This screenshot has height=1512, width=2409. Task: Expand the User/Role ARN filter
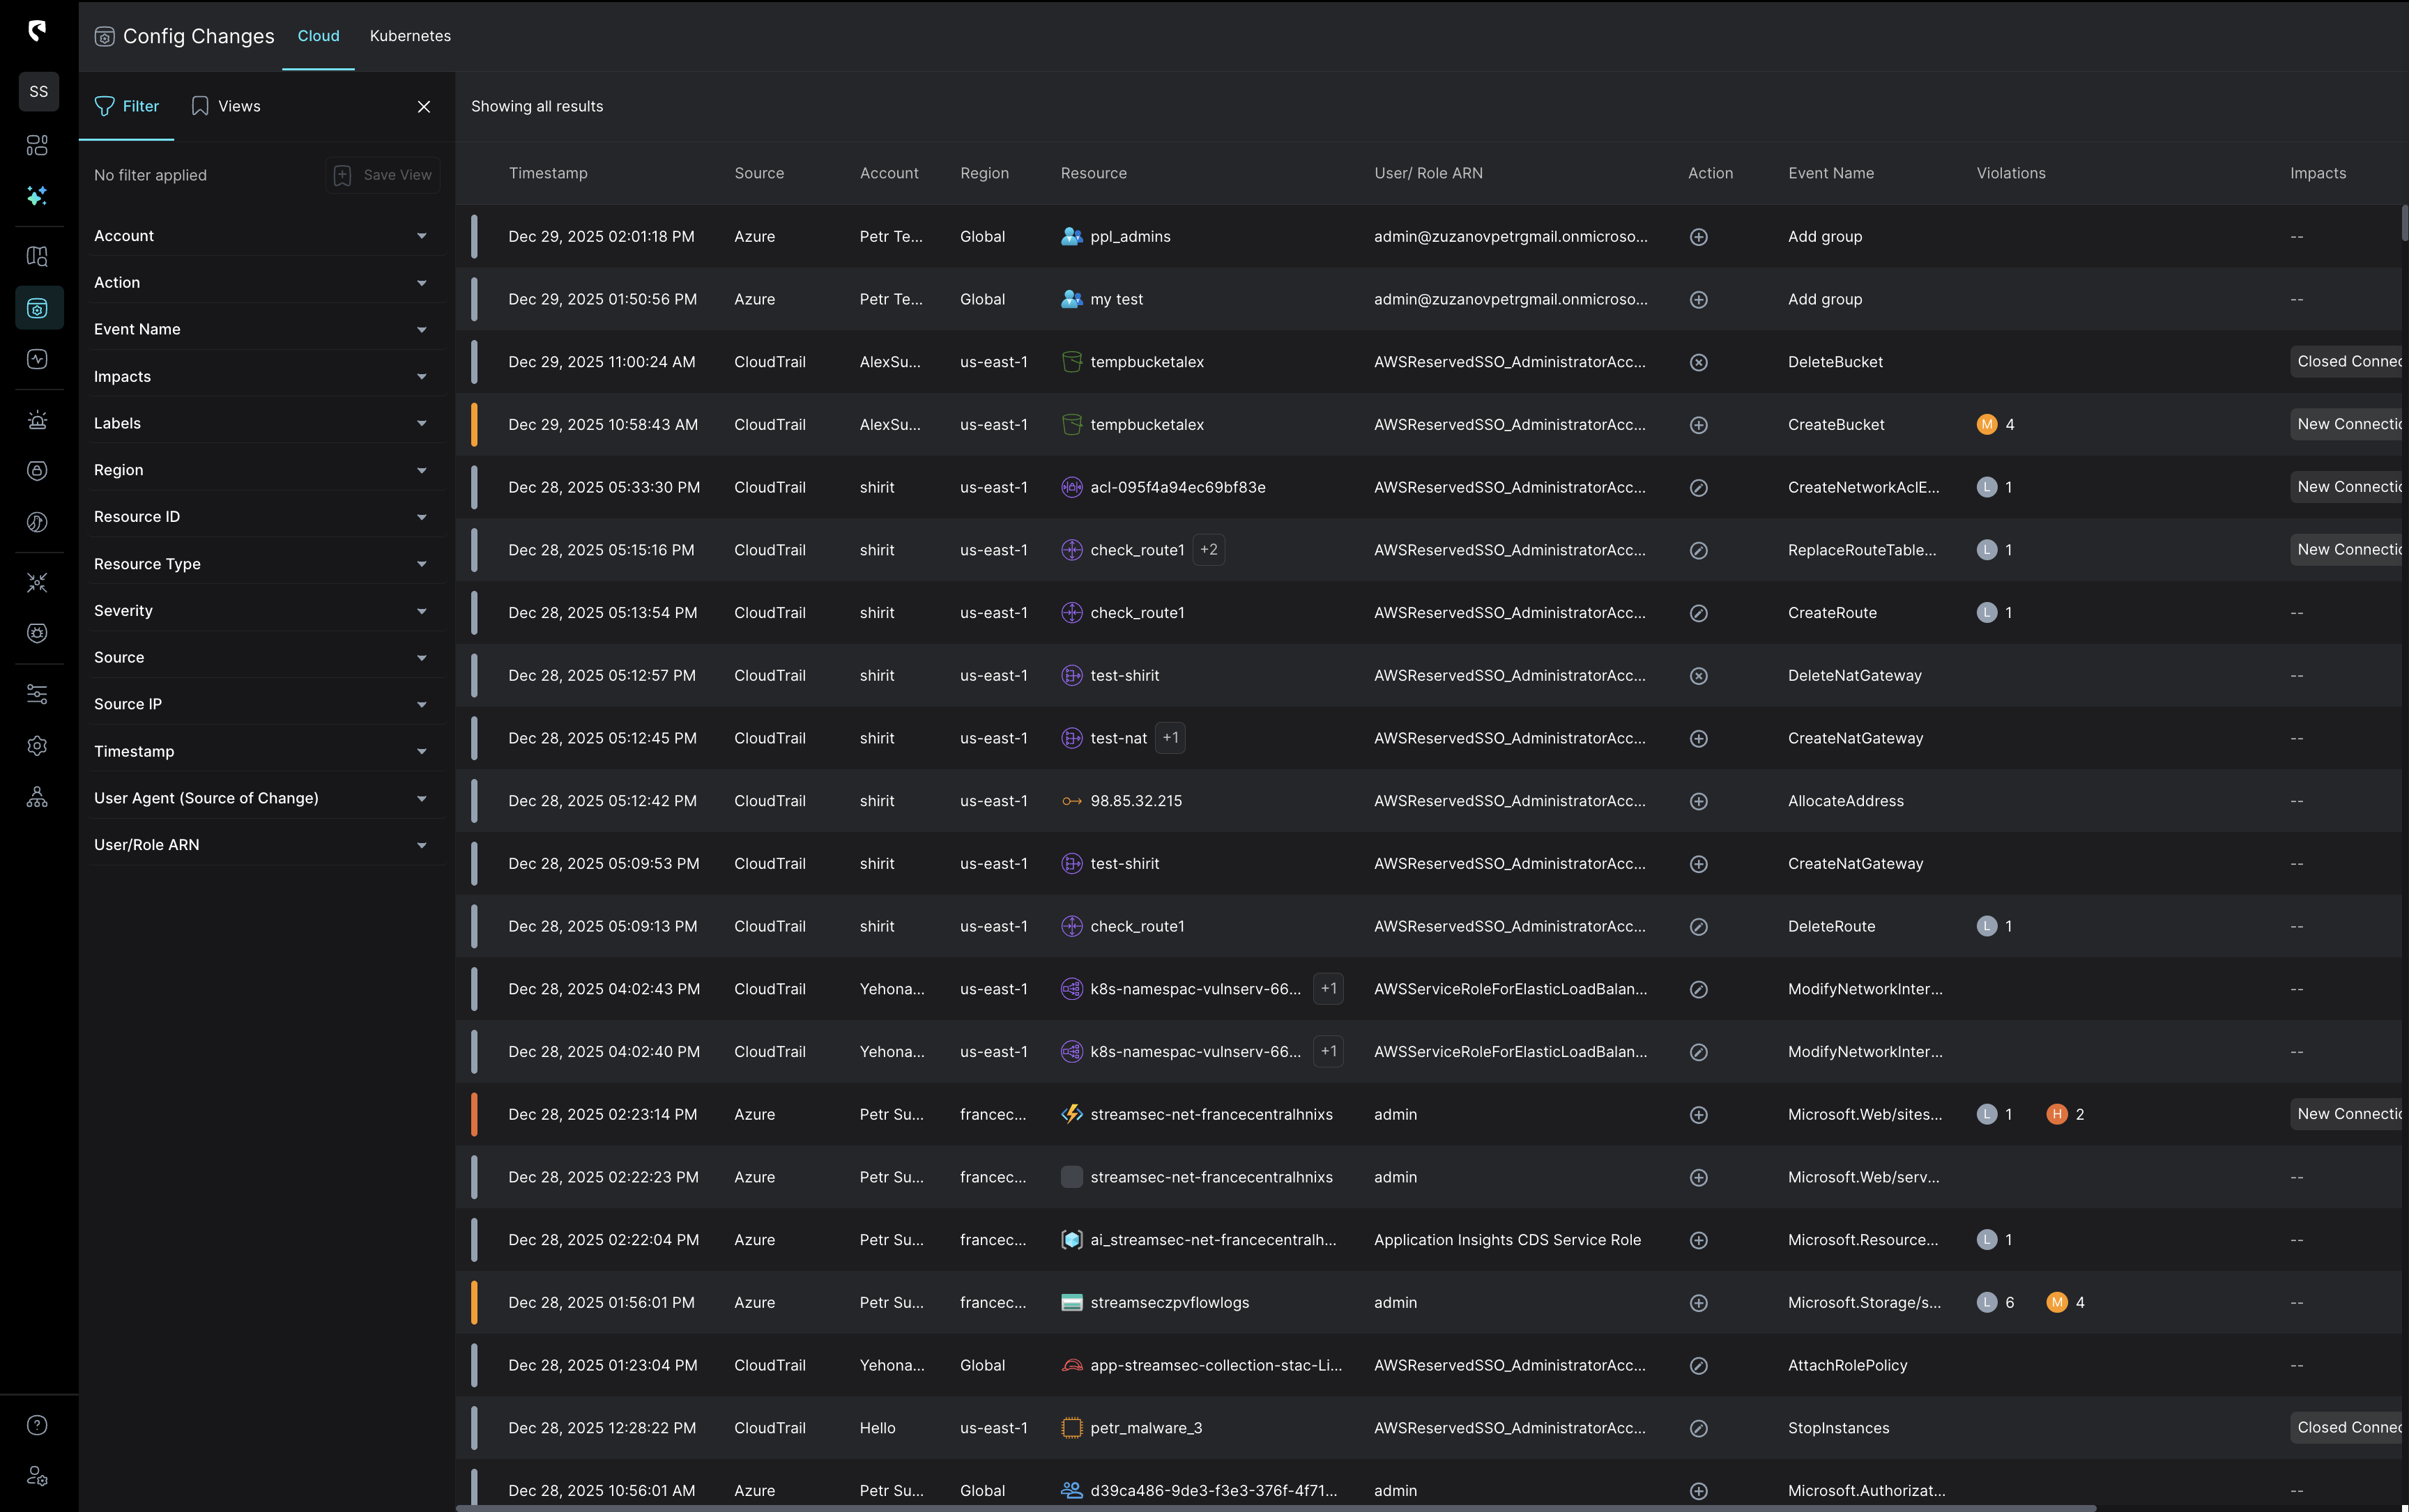pos(421,845)
